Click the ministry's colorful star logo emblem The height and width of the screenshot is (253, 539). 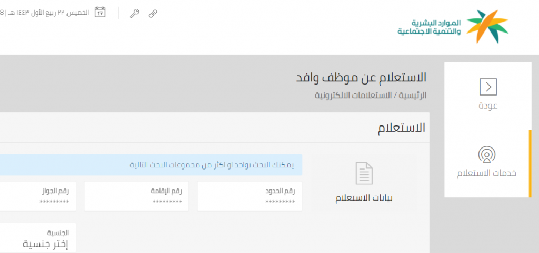tap(488, 26)
